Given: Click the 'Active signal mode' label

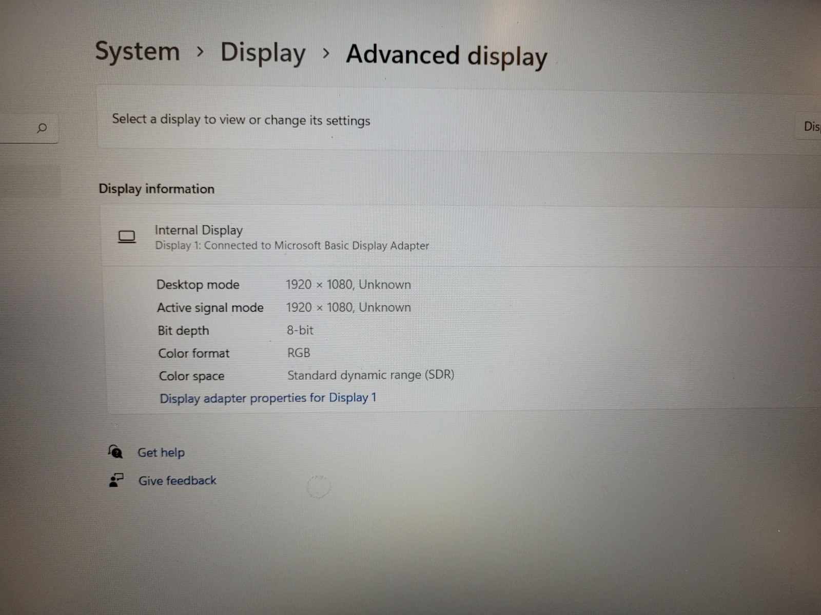Looking at the screenshot, I should coord(210,307).
